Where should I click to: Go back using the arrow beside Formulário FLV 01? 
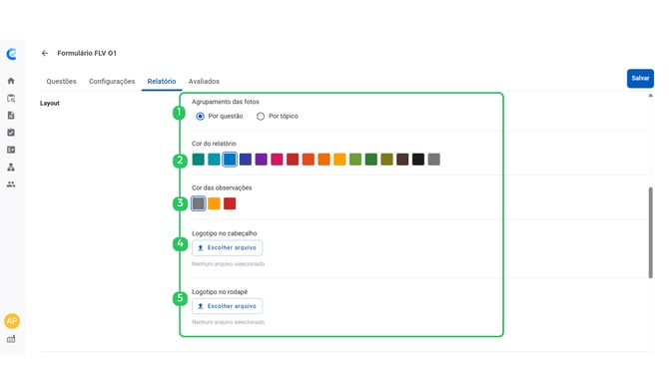click(45, 53)
